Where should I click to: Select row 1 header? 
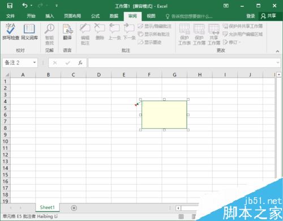click(x=5, y=82)
